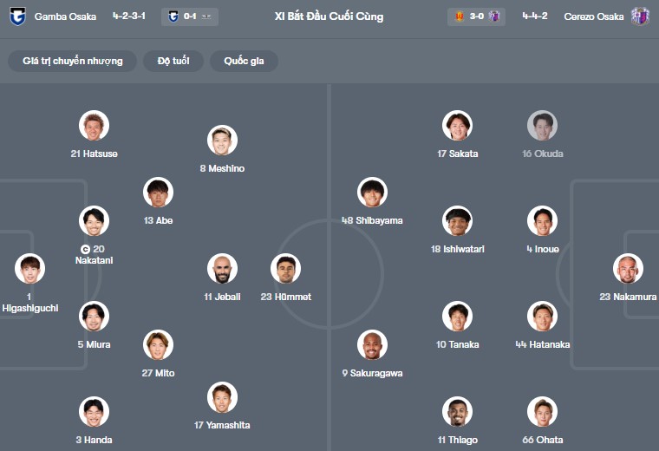
Task: Select Thiago's player avatar
Action: tap(456, 412)
